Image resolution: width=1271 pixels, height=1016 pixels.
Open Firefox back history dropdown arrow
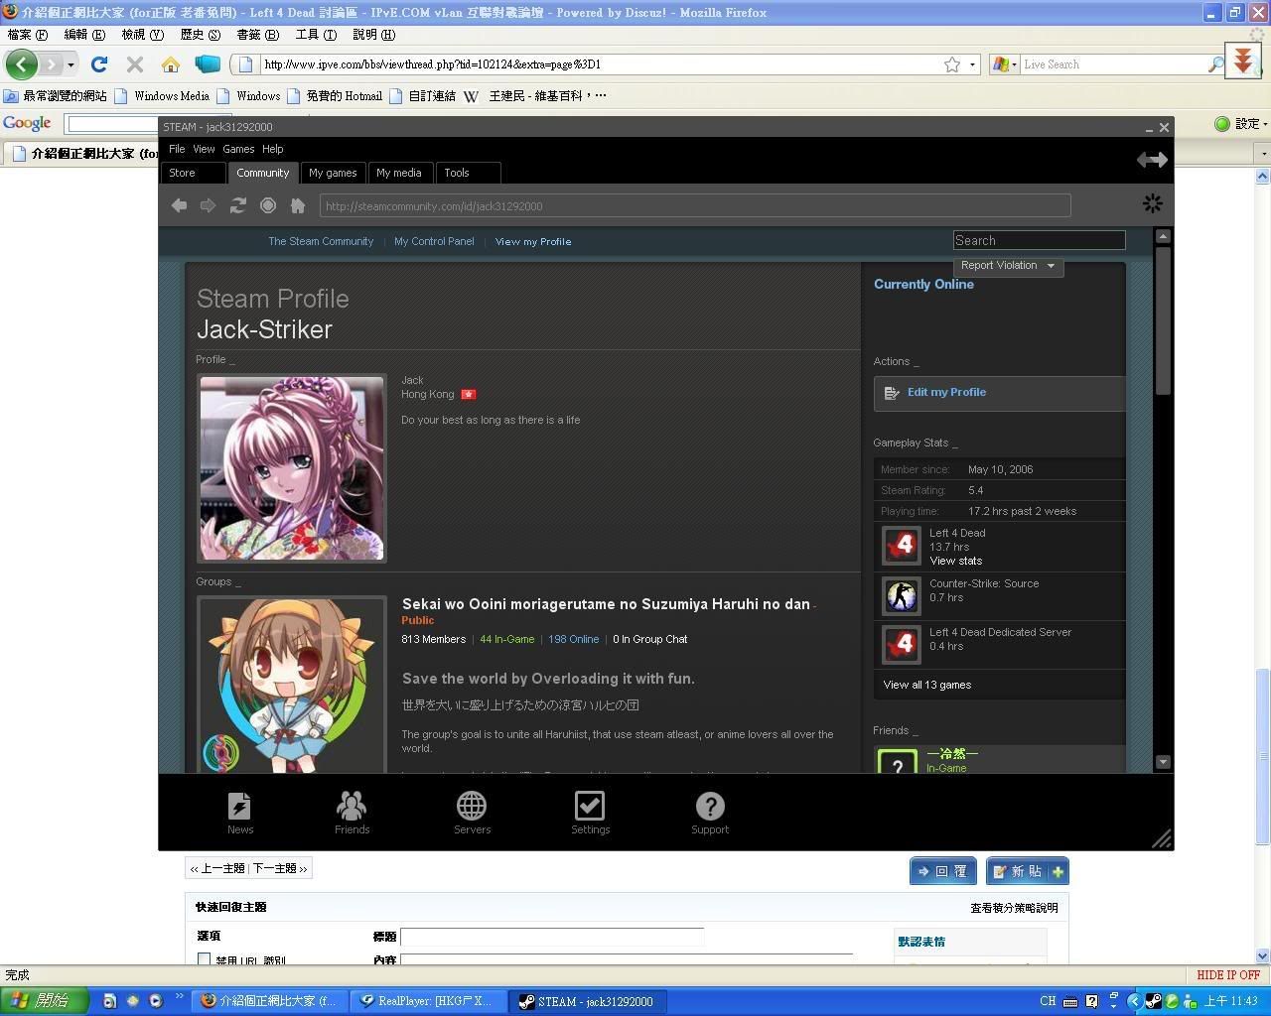pyautogui.click(x=71, y=64)
